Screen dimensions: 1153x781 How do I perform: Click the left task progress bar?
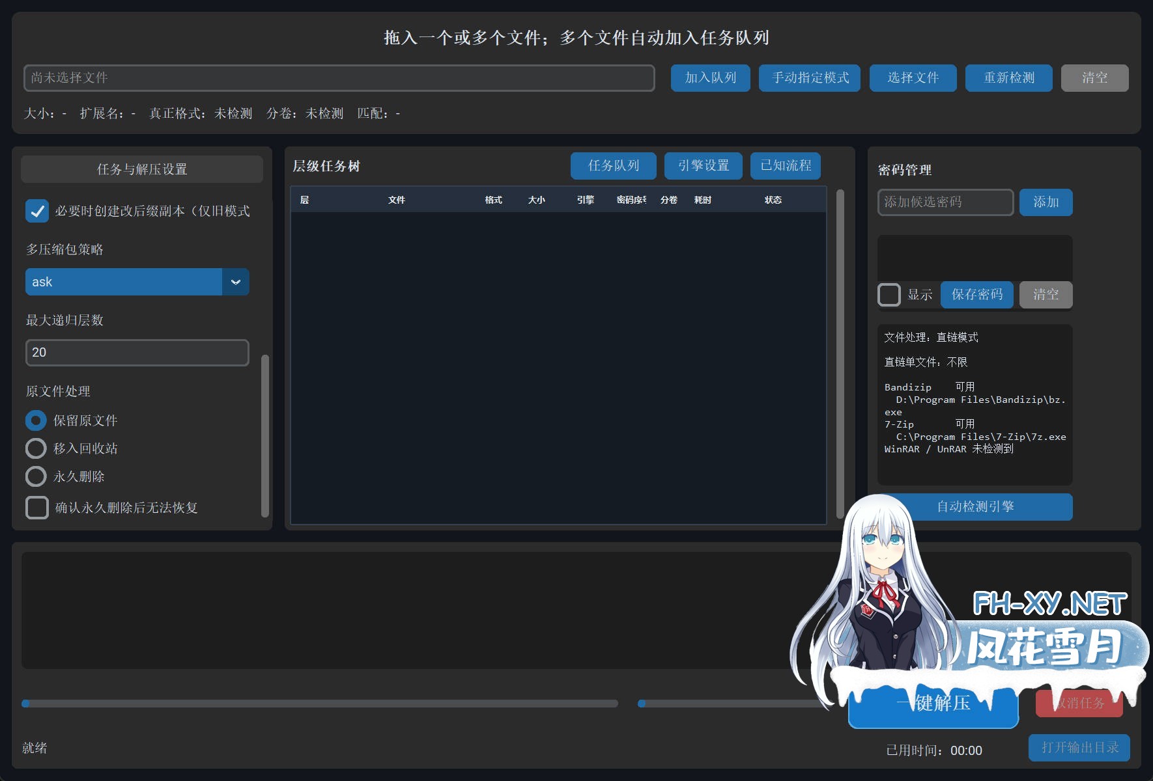tap(320, 704)
